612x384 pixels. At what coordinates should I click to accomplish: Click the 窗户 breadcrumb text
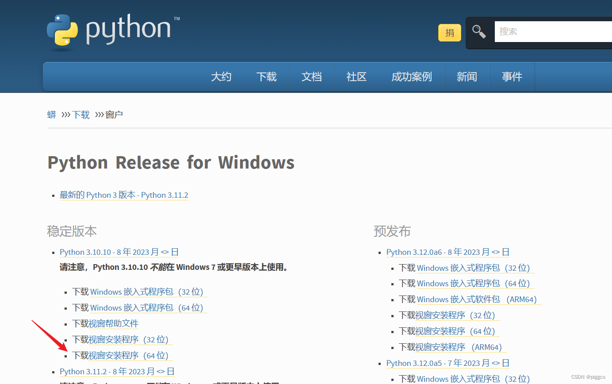114,115
